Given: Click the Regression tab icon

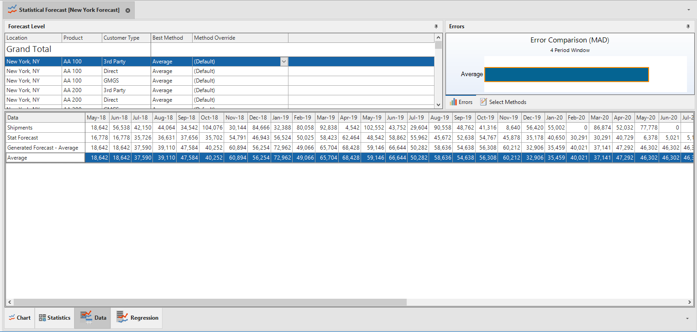Looking at the screenshot, I should 122,317.
